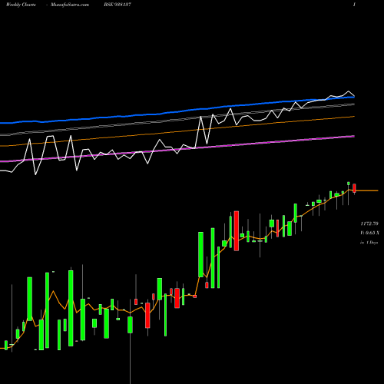Screen dimensions: 384x384
Task: Click the last red candle at chart's right end
Action: pyautogui.click(x=354, y=188)
